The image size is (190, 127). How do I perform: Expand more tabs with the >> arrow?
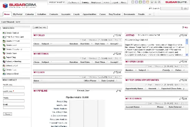150,14
